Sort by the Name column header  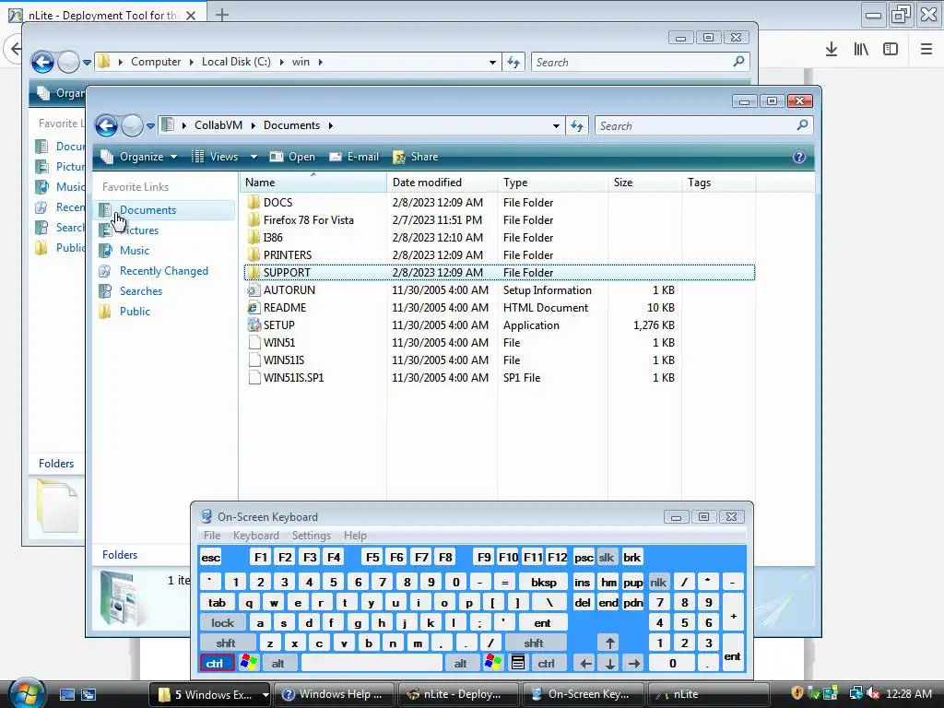click(313, 183)
